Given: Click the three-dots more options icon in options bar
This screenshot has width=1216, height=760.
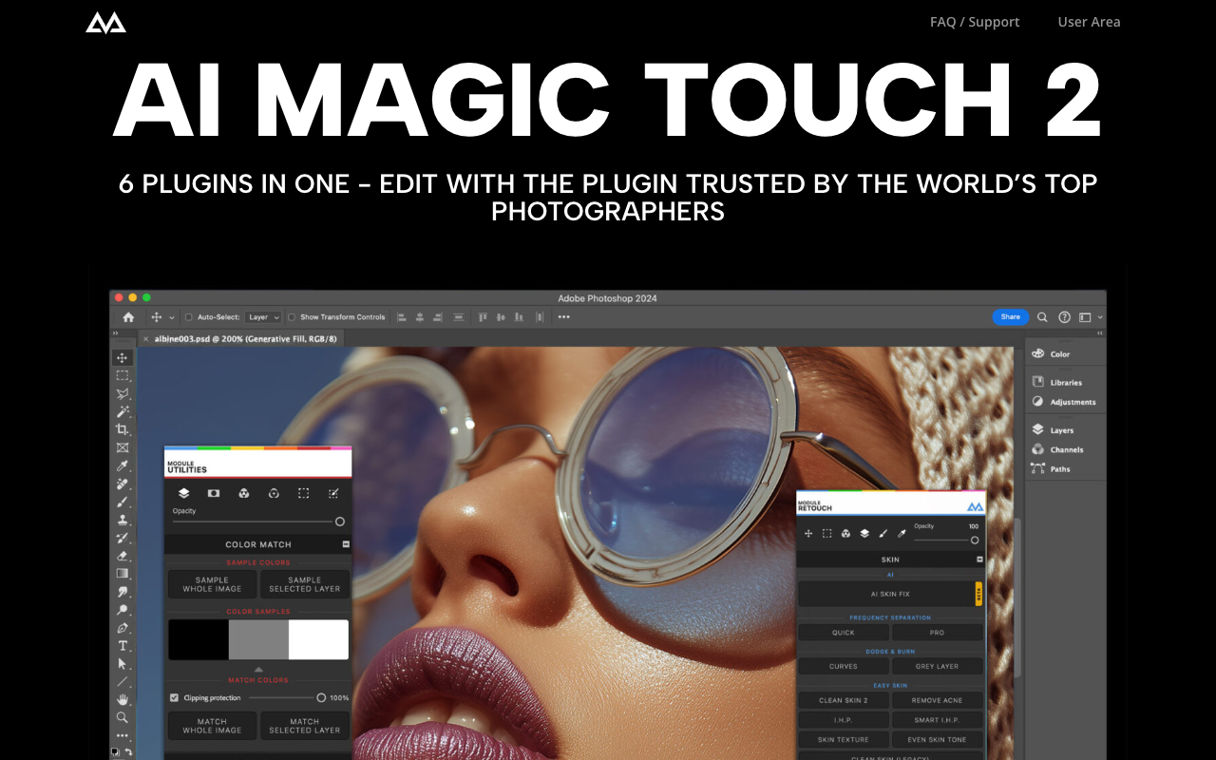Looking at the screenshot, I should point(564,317).
